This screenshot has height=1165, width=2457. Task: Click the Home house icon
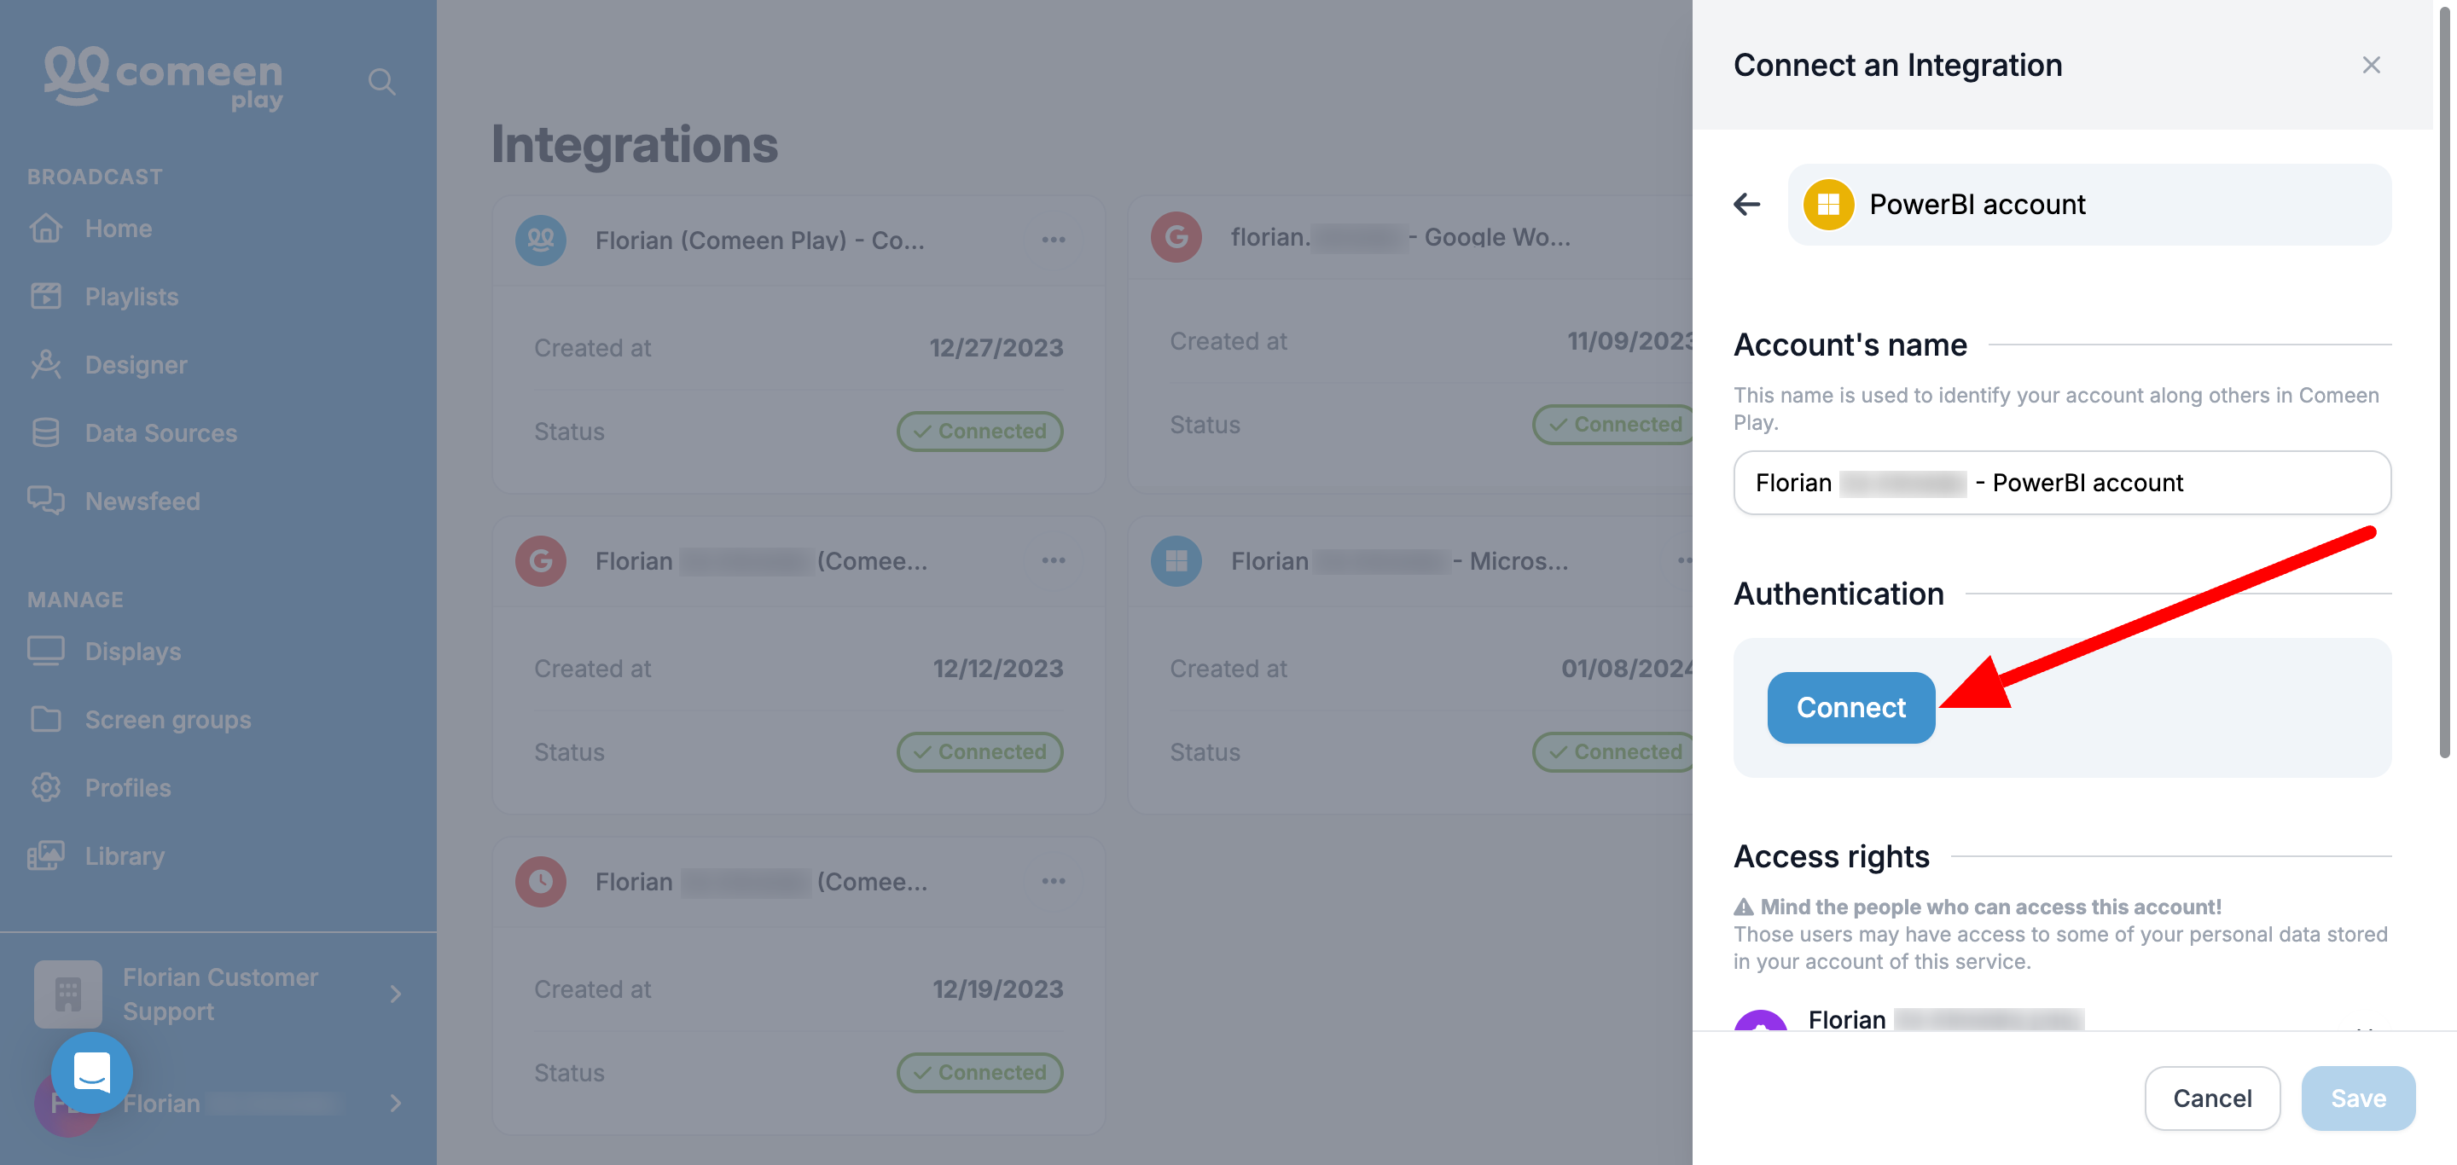point(46,229)
